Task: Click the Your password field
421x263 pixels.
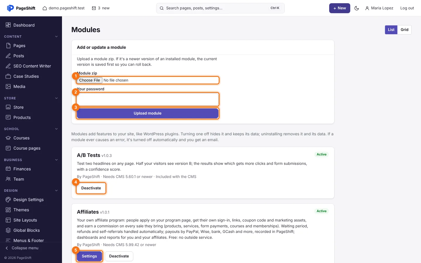Action: coord(148,99)
